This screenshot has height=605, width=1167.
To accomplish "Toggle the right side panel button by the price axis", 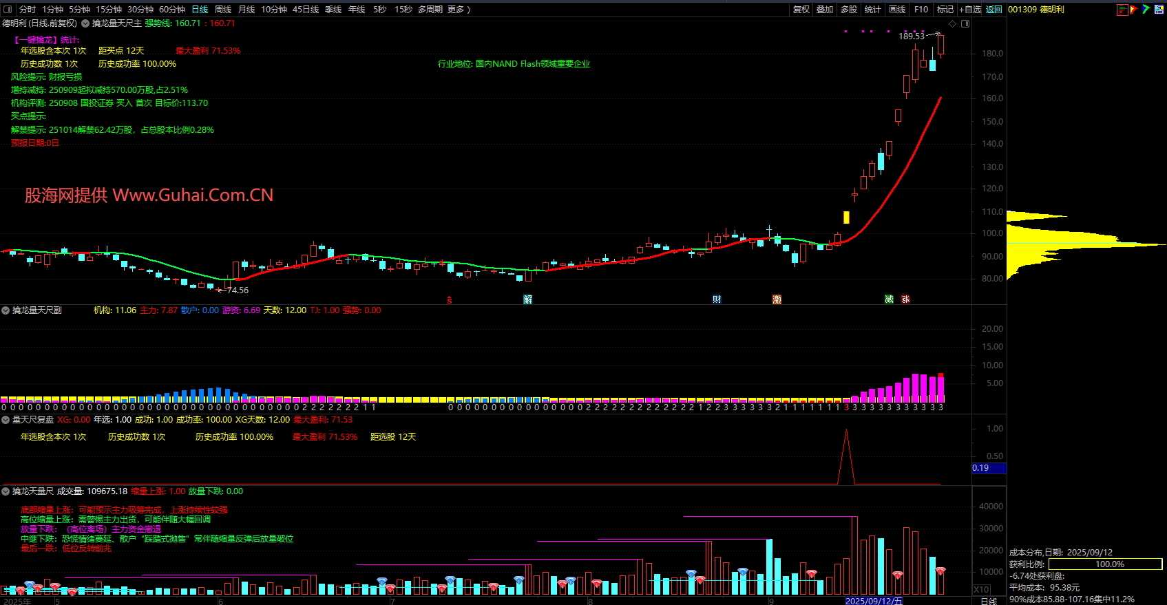I will point(965,23).
